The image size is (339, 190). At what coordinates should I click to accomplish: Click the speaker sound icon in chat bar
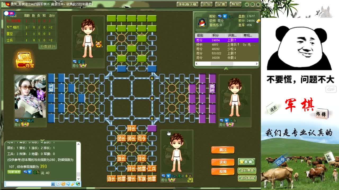(68, 184)
